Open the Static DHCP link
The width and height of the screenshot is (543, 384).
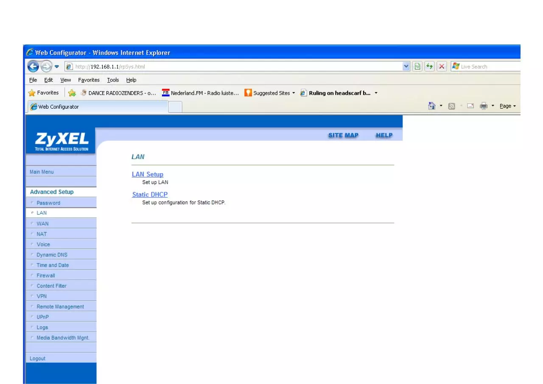pyautogui.click(x=150, y=194)
